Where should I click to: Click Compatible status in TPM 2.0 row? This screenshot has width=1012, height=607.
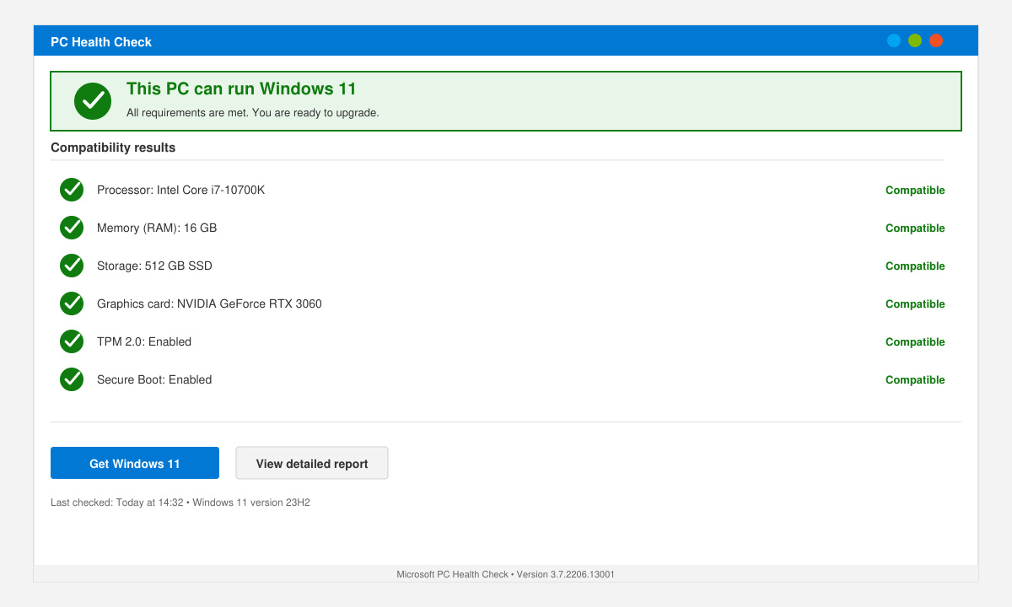915,342
